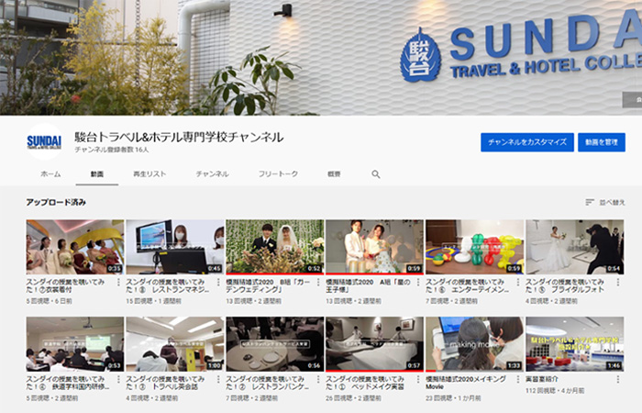The image size is (642, 413).
Task: Open options menu for ⑥エンターテイメン video
Action: click(x=518, y=283)
